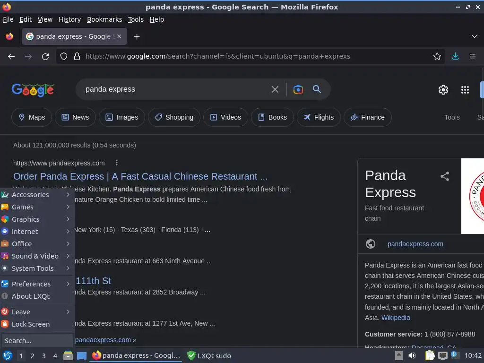
Task: Search by image with camera icon
Action: [x=298, y=89]
